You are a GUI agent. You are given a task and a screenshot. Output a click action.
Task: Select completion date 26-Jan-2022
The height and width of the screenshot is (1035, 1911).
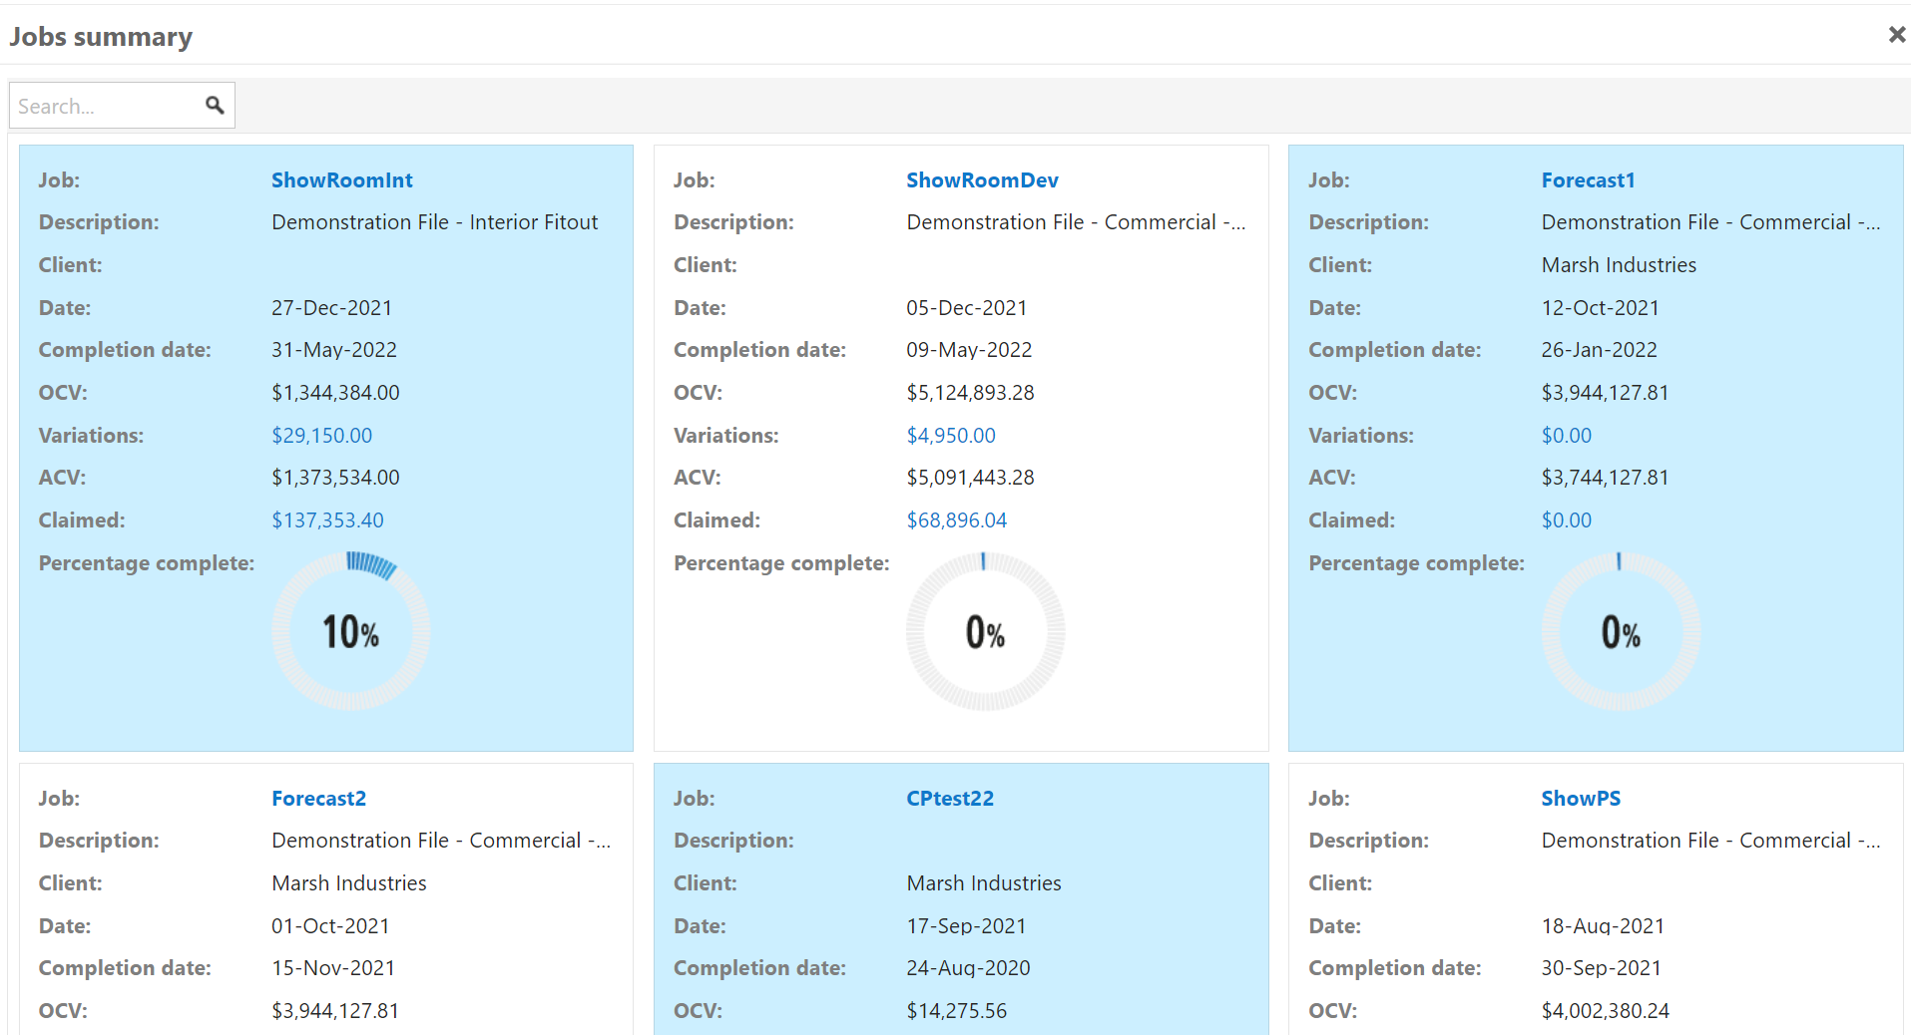click(x=1599, y=350)
